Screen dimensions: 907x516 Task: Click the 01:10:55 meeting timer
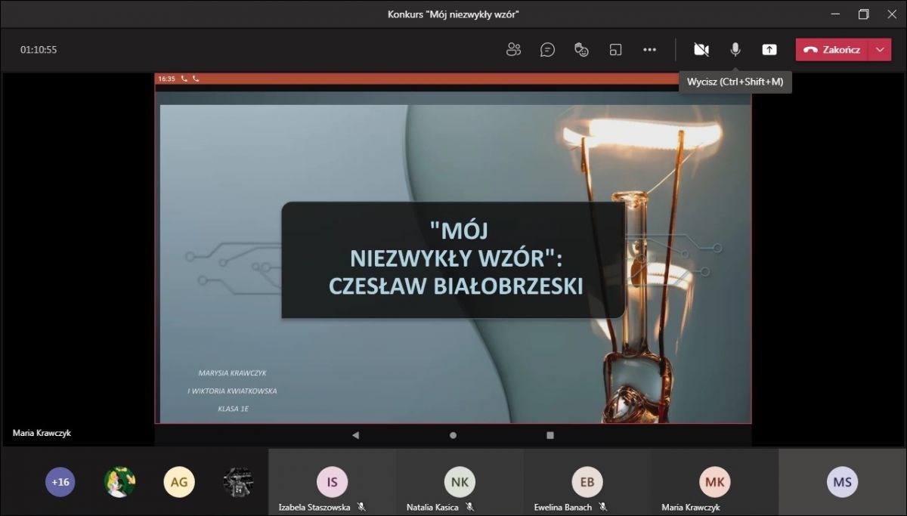tap(39, 50)
